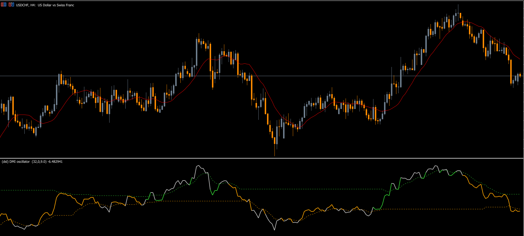
Task: Click the last orange point of oscillator line
Action: tap(520, 211)
